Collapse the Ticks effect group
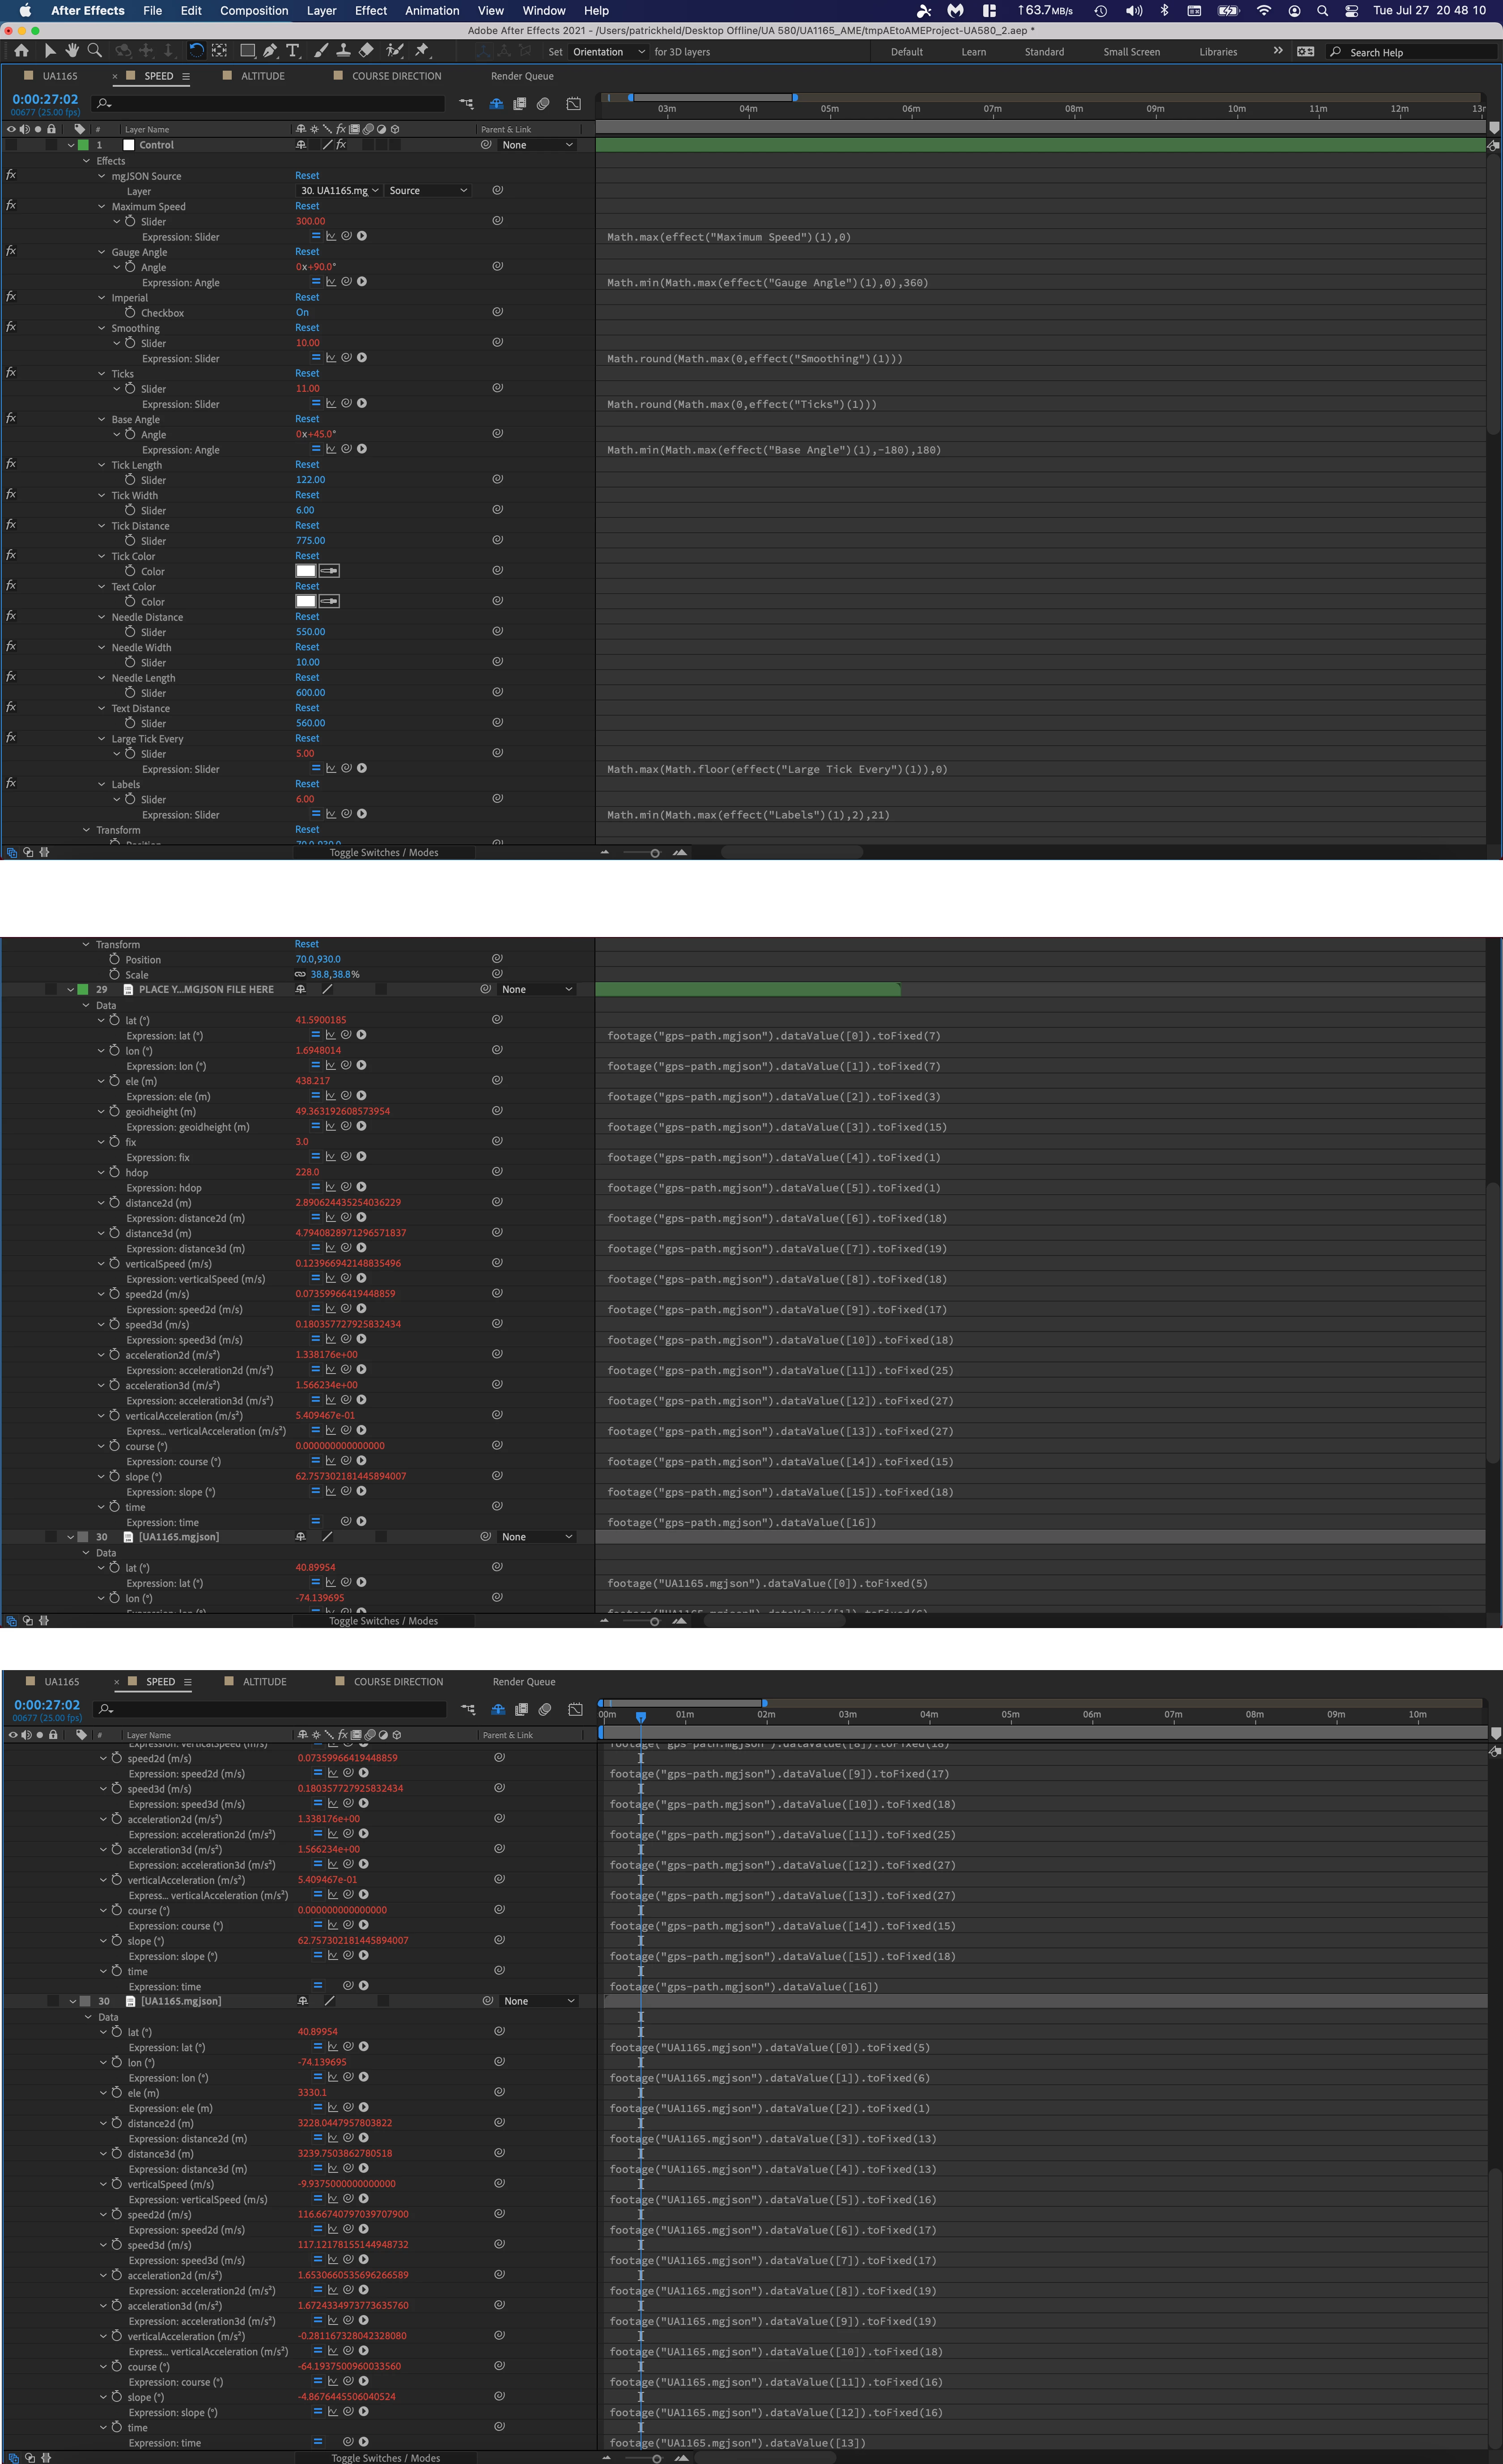 click(x=102, y=374)
